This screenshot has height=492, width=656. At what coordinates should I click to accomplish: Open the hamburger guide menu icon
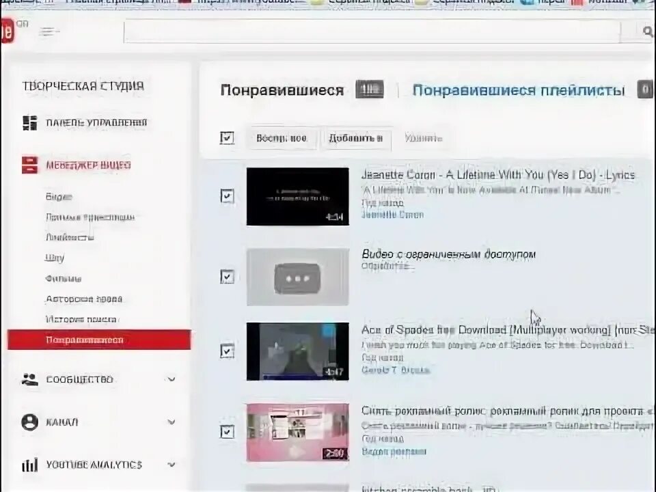[x=49, y=31]
